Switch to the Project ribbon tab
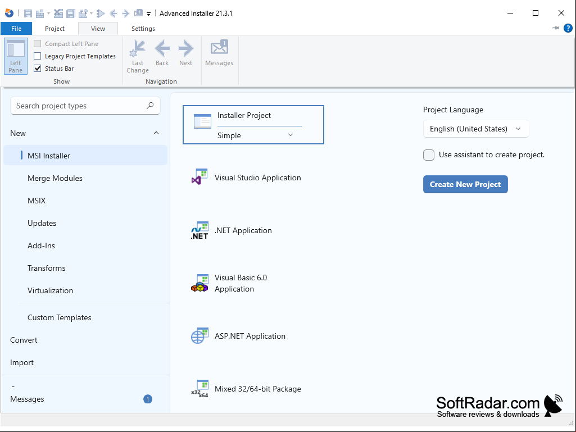 [x=55, y=29]
